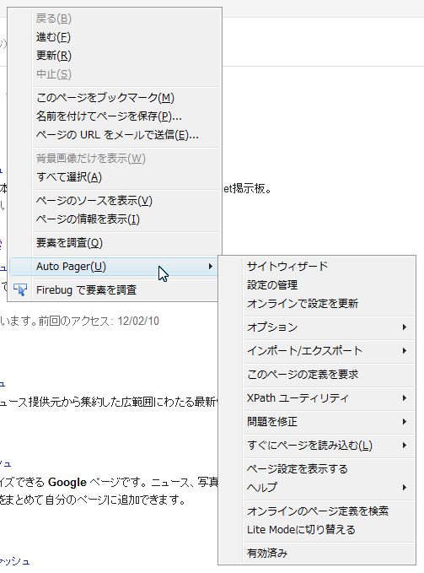The image size is (424, 573).
Task: Select 'Firebug で要素を調査' menu entry
Action: click(114, 290)
